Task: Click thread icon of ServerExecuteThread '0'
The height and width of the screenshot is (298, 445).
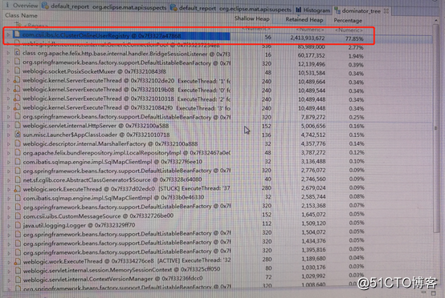Action: click(x=17, y=89)
